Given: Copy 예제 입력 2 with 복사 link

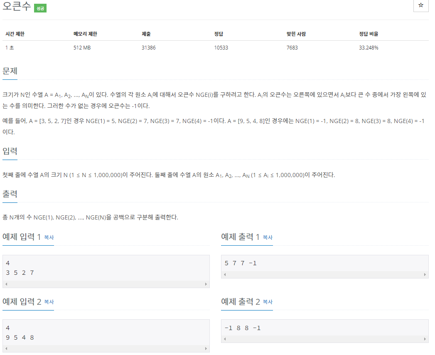Looking at the screenshot, I should click(x=49, y=302).
